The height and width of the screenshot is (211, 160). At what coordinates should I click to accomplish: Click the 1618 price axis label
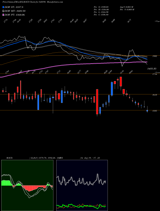pos(155,95)
